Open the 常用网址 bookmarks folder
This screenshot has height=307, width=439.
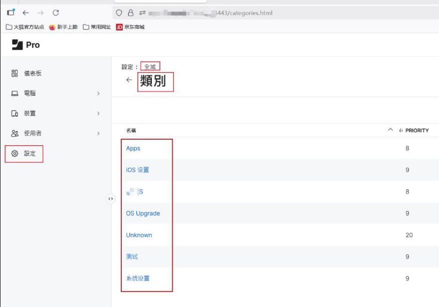tap(97, 27)
